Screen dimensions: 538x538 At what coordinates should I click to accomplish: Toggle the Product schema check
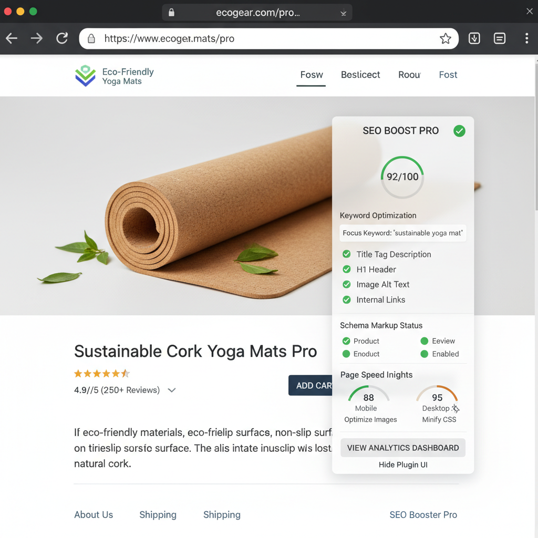click(346, 340)
